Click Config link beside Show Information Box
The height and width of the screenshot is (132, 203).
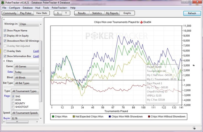click(x=36, y=56)
